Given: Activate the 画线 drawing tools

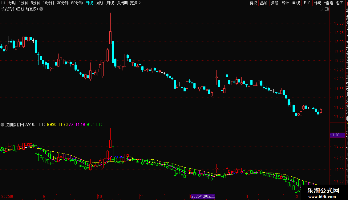Looking at the screenshot, I should click(x=296, y=3).
